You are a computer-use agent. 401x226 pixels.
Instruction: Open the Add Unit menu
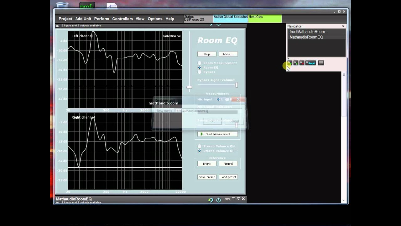tap(83, 19)
